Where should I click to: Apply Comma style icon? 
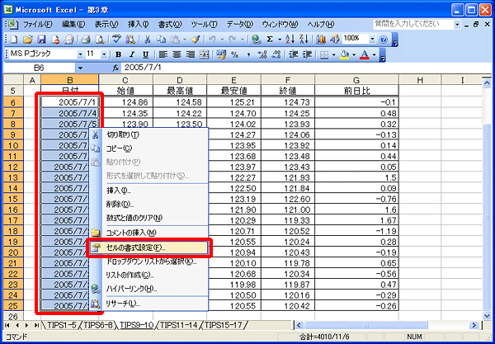[x=248, y=55]
